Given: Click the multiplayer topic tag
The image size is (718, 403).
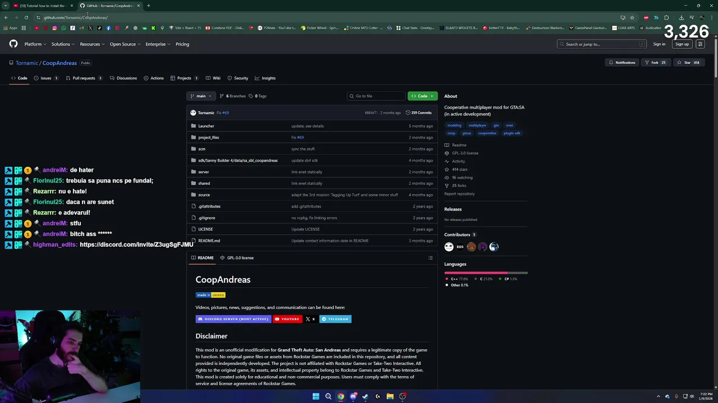Looking at the screenshot, I should (x=477, y=125).
